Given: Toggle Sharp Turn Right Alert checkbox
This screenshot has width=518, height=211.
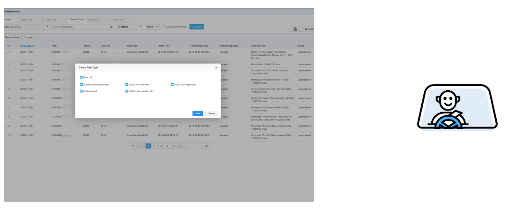Looking at the screenshot, I should coord(172,85).
